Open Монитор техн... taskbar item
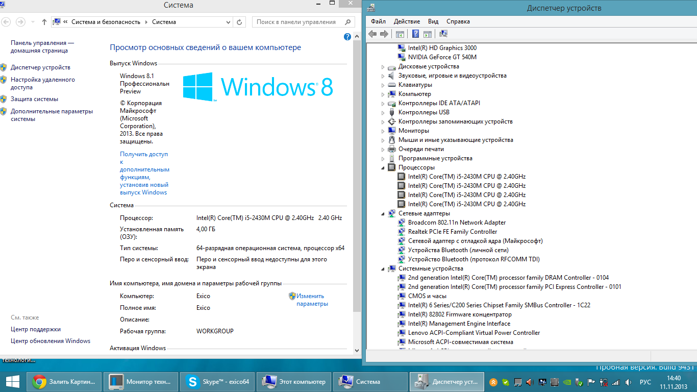Screen dimensions: 697x392 140,381
